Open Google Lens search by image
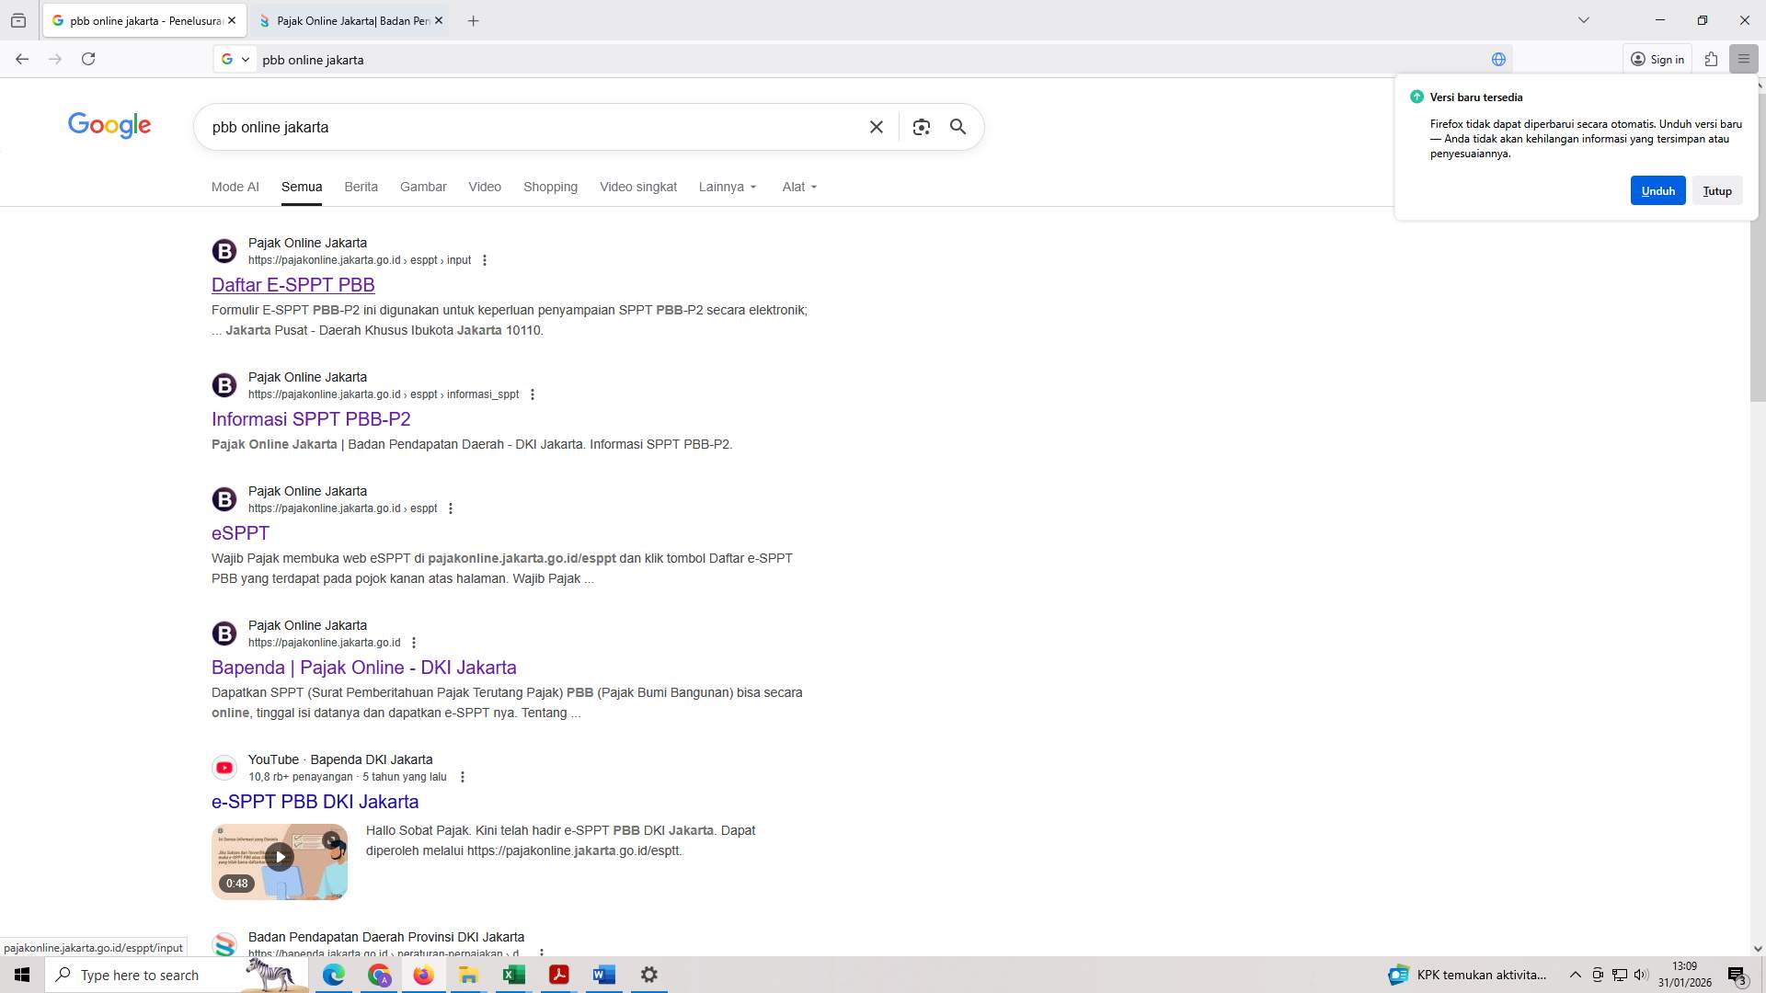 point(922,127)
